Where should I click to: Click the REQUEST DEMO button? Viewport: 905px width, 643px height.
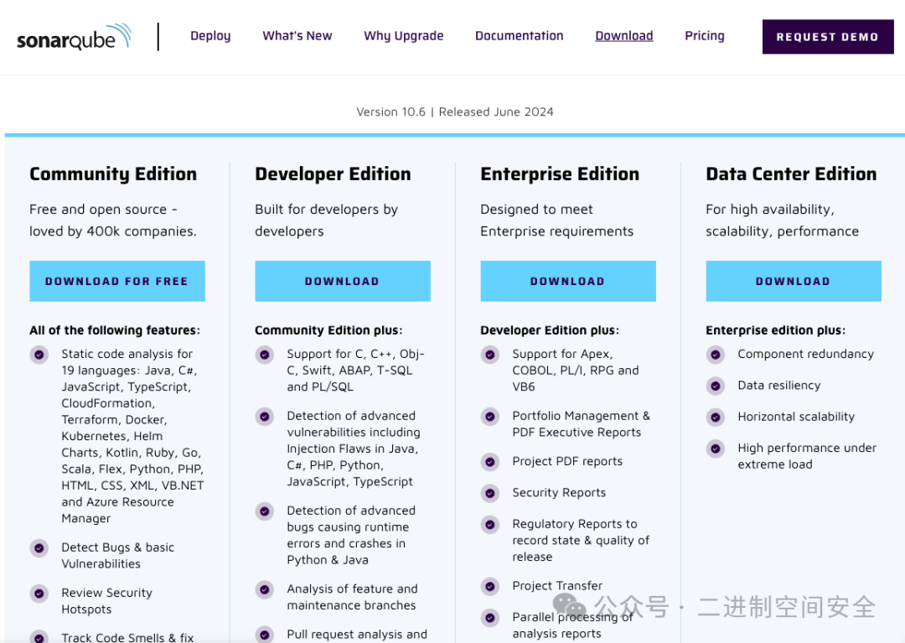click(828, 37)
